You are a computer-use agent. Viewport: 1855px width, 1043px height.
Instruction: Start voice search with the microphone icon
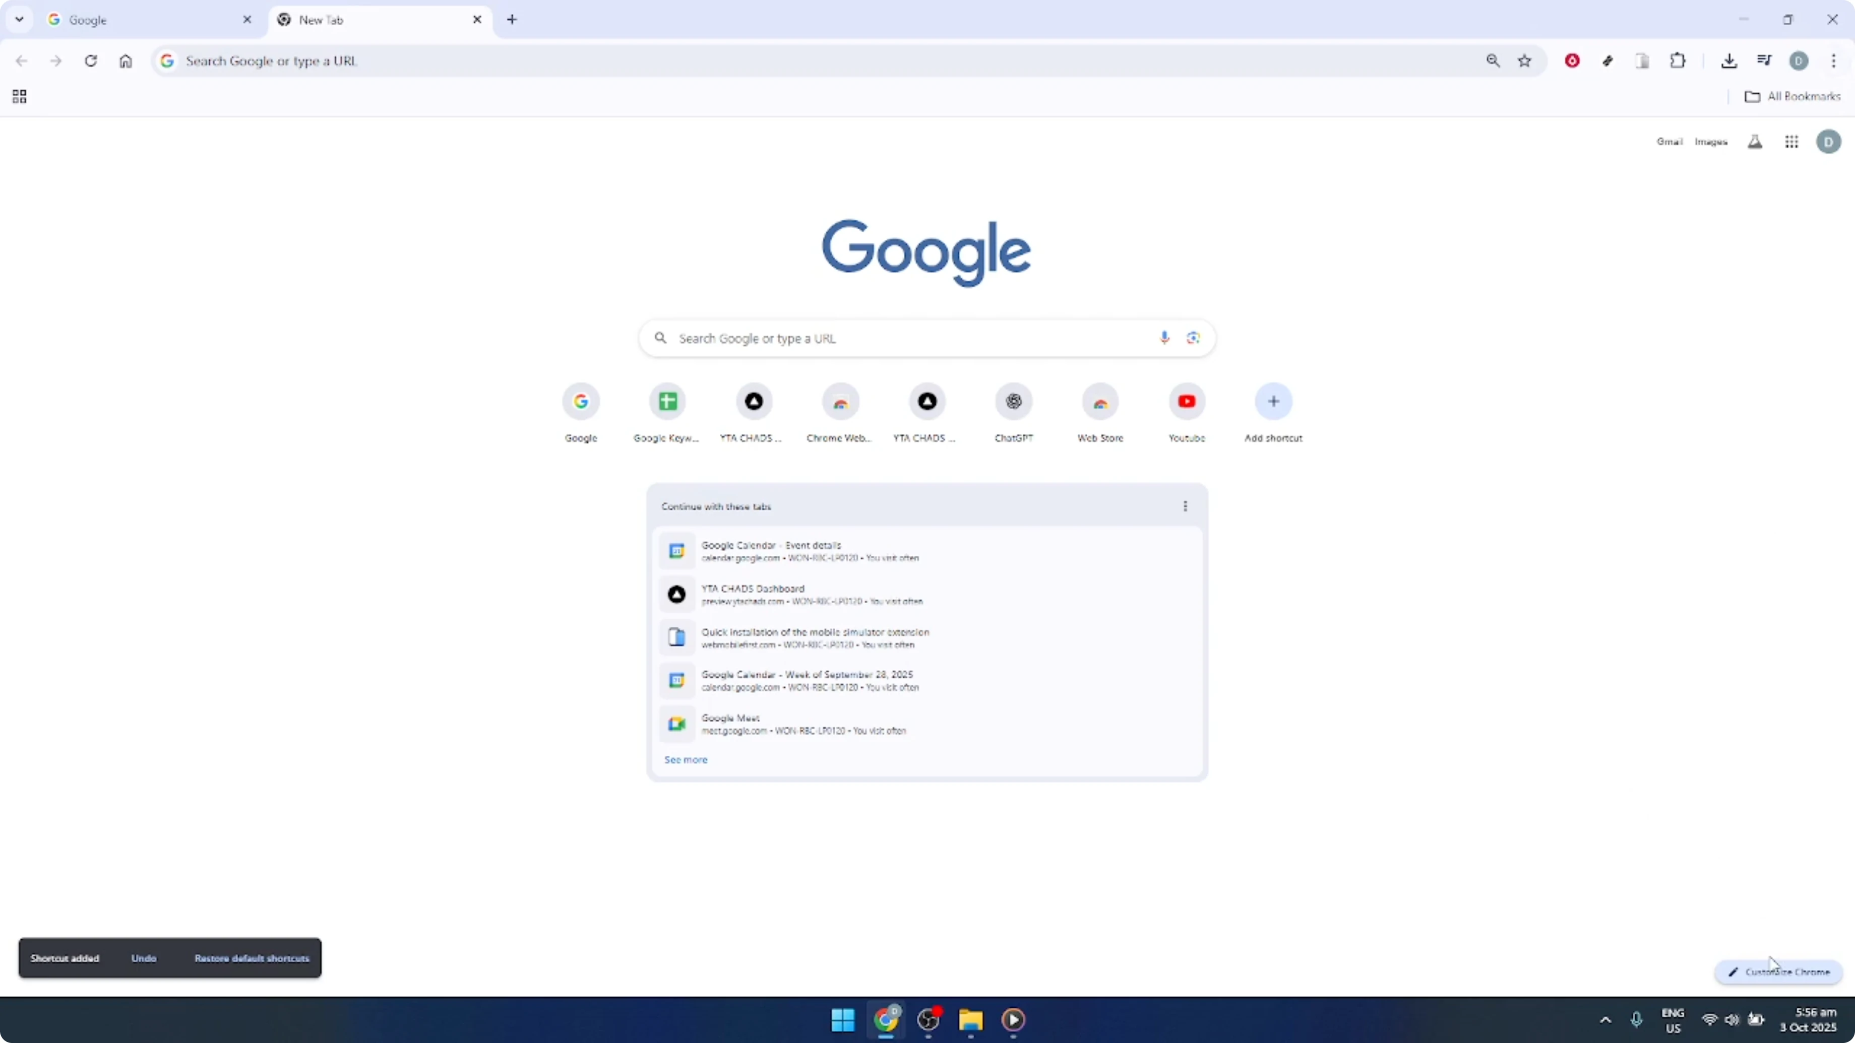[1164, 338]
